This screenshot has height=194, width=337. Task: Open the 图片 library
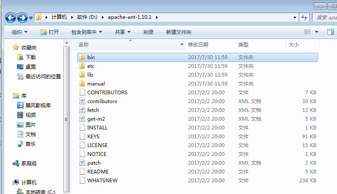tap(31, 125)
